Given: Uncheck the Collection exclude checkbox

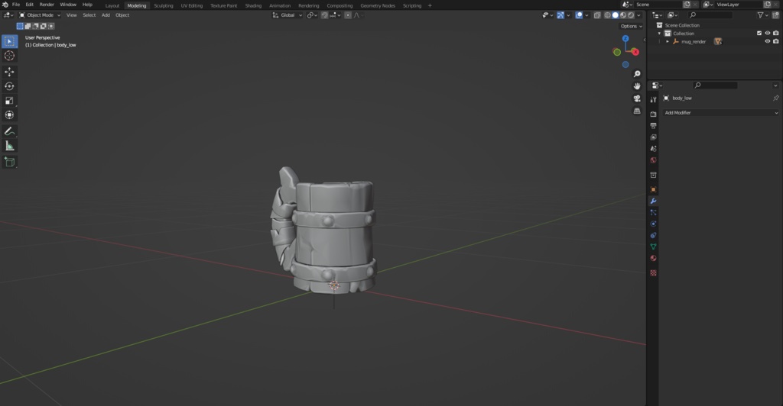Looking at the screenshot, I should coord(759,34).
